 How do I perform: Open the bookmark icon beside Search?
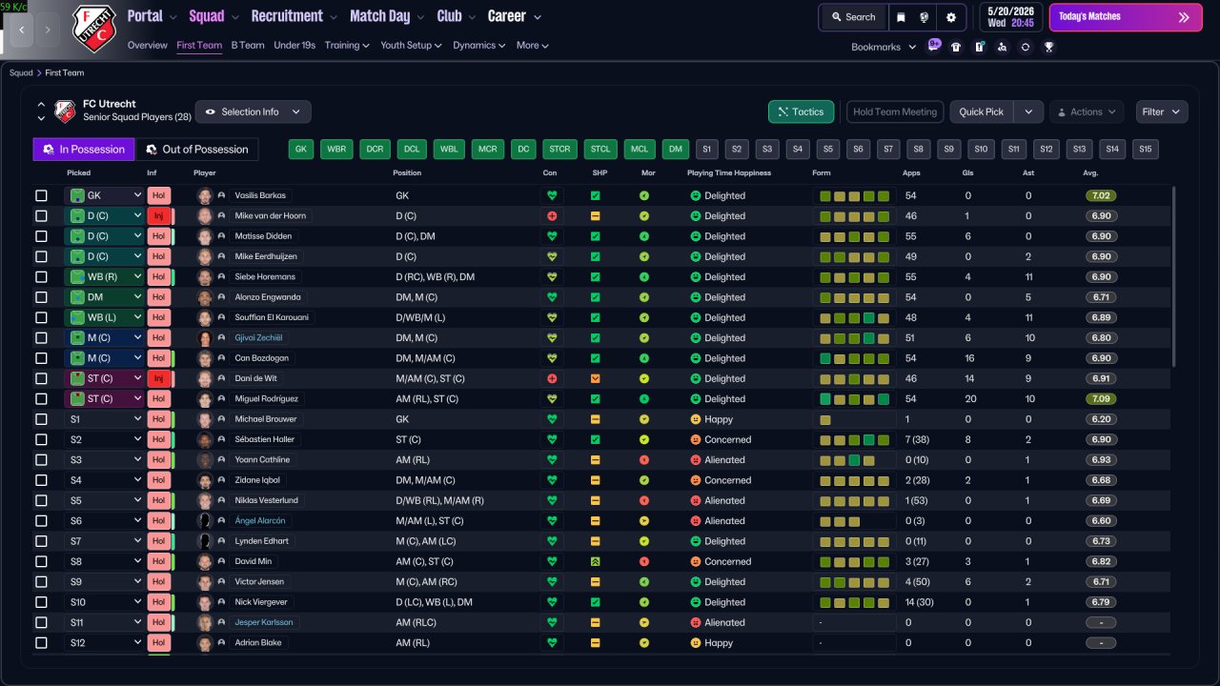[x=901, y=17]
